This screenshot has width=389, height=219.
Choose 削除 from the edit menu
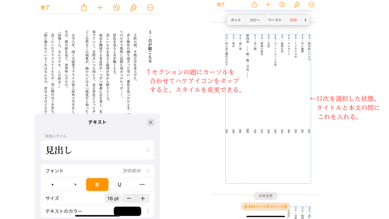(294, 20)
